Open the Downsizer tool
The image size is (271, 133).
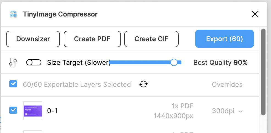[33, 39]
